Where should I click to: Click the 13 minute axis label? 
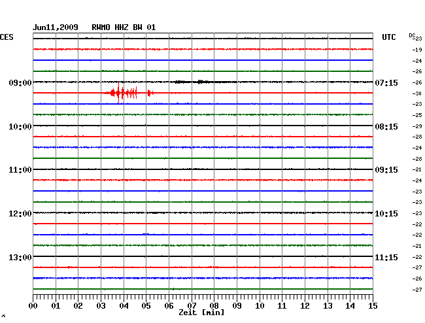tap(328, 306)
